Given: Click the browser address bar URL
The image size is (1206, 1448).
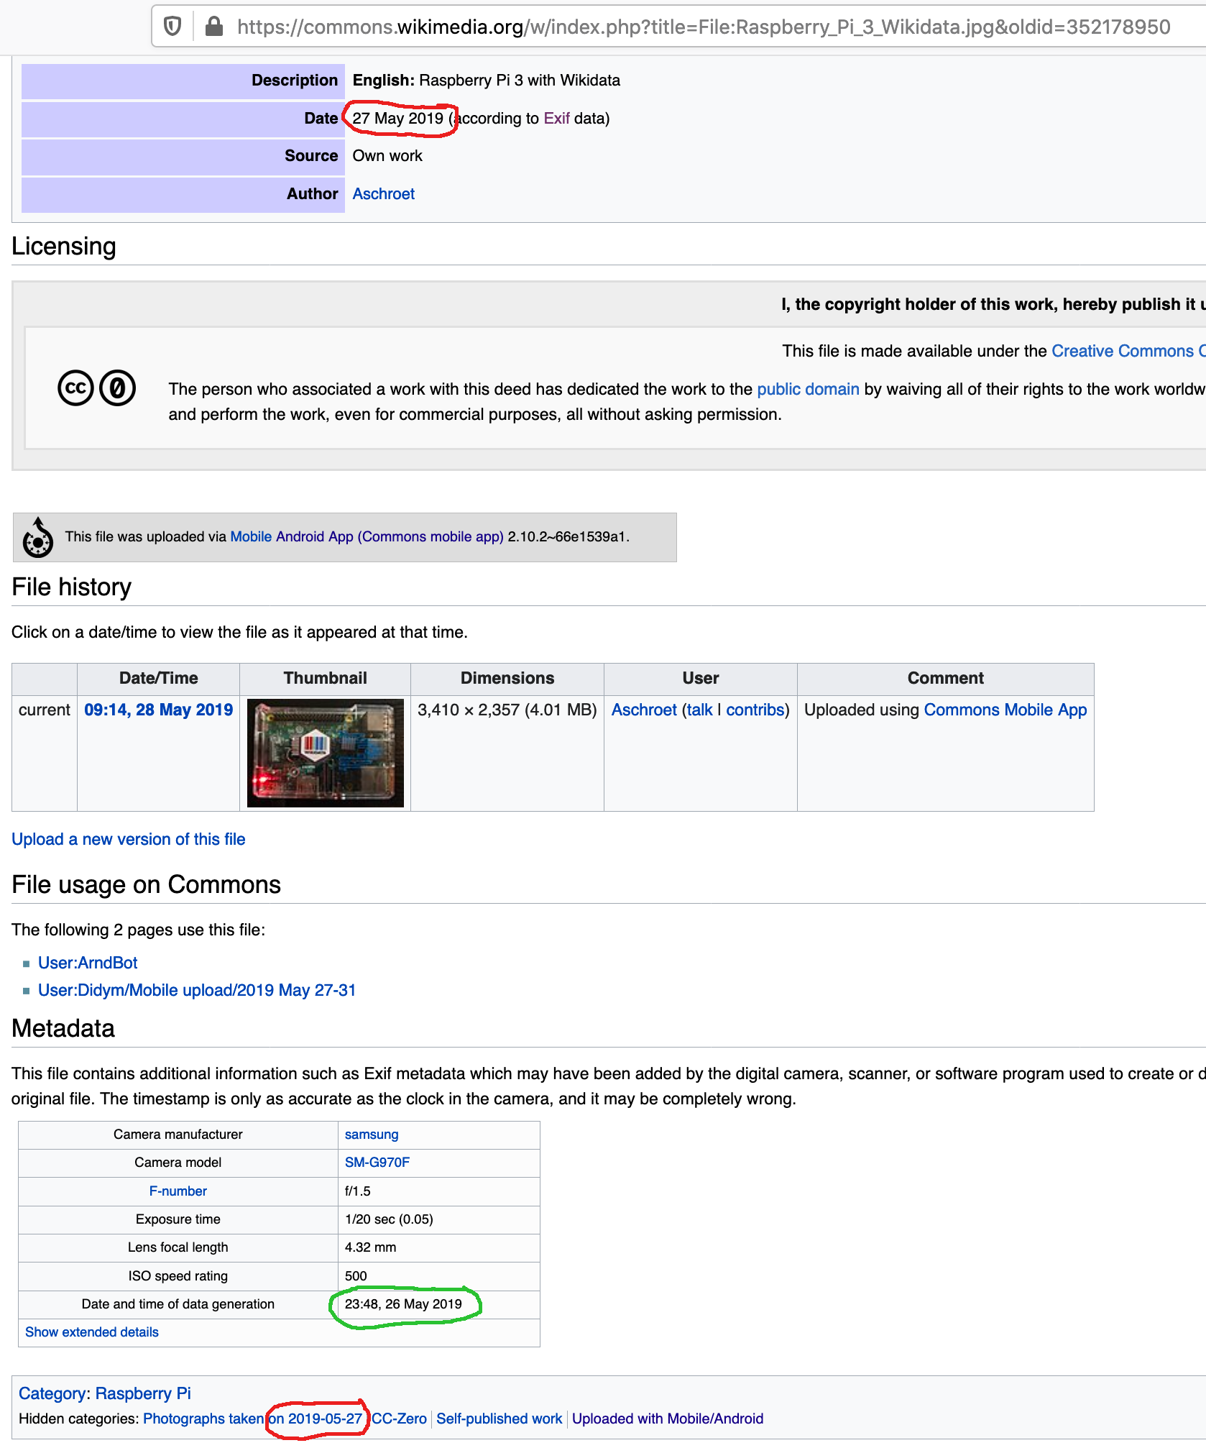Looking at the screenshot, I should (x=704, y=27).
